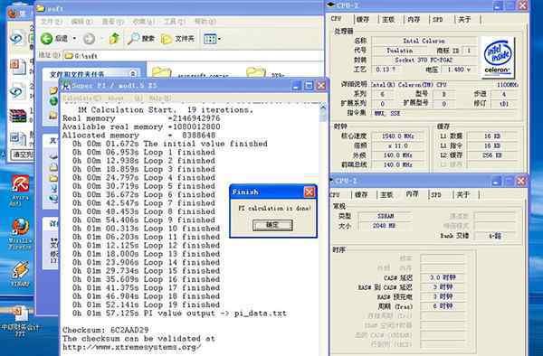Switch to CPU tab in lower CPU-Z window
Viewport: 543px width, 356px height.
[x=335, y=195]
